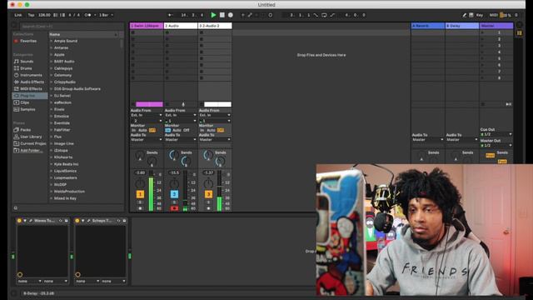
Task: Open track 2 input channel dropdown
Action: tap(181, 121)
